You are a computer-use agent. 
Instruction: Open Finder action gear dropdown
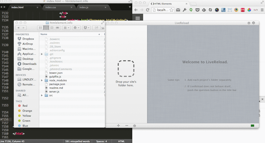76,28
